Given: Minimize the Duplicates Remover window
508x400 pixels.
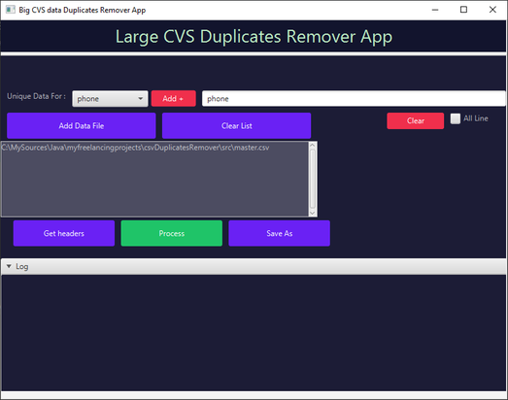Looking at the screenshot, I should 435,10.
